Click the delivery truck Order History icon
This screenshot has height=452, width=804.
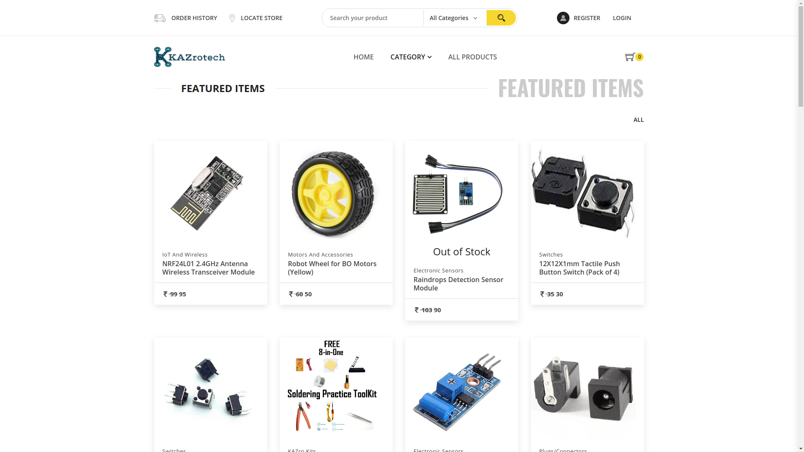[x=160, y=18]
